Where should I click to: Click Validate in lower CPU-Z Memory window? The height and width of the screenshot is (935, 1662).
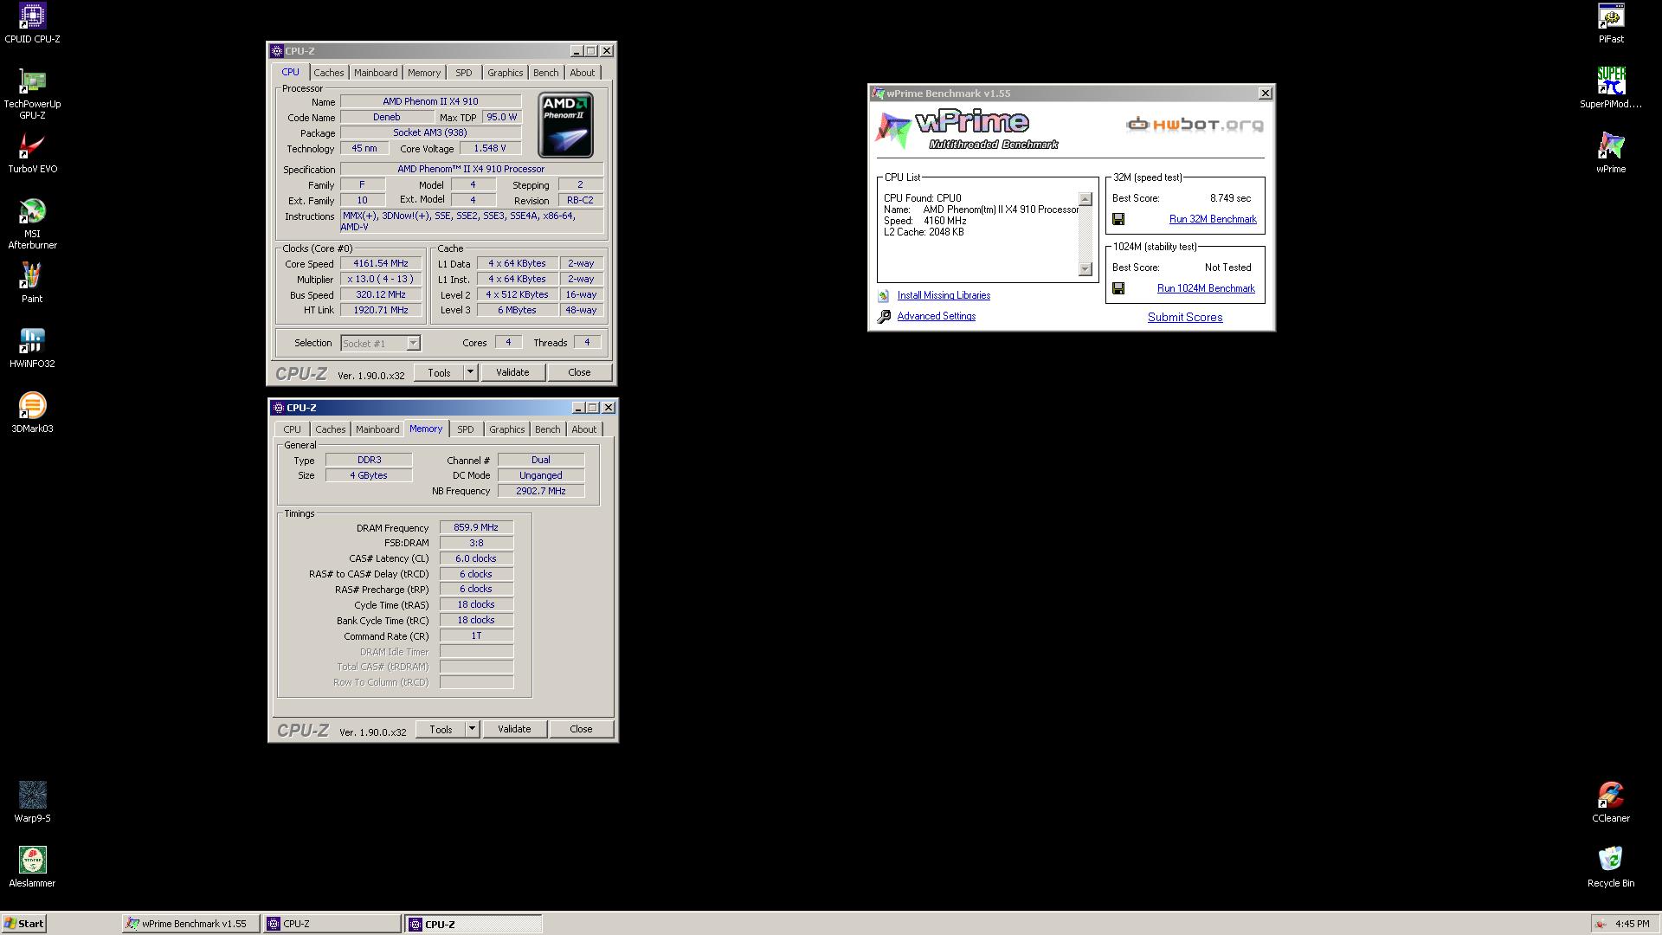[x=514, y=729]
